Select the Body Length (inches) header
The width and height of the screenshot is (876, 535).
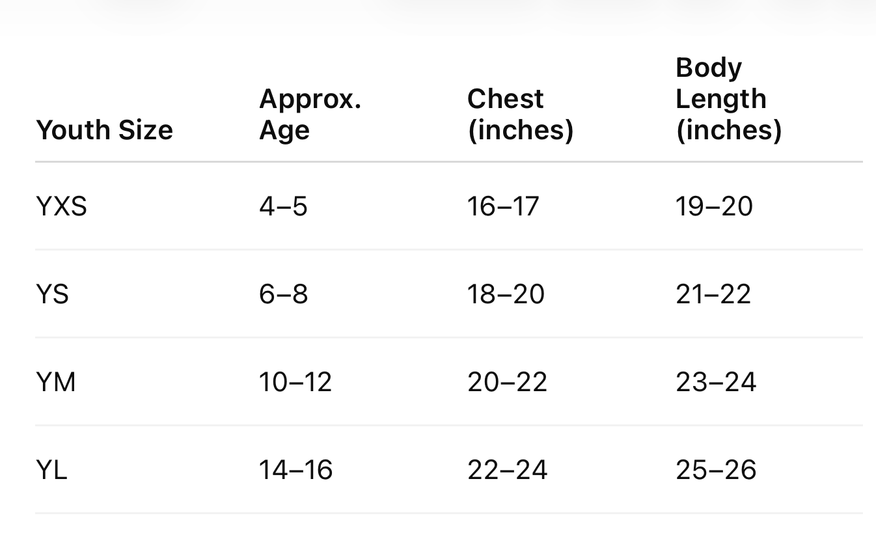click(x=728, y=99)
